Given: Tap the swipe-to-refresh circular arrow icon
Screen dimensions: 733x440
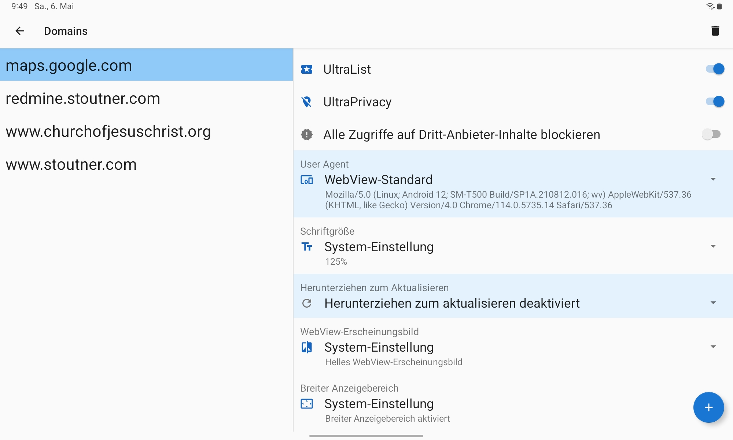Looking at the screenshot, I should (307, 303).
